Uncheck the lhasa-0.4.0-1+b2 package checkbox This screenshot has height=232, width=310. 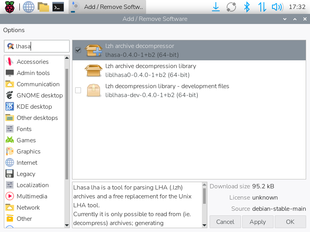point(78,50)
